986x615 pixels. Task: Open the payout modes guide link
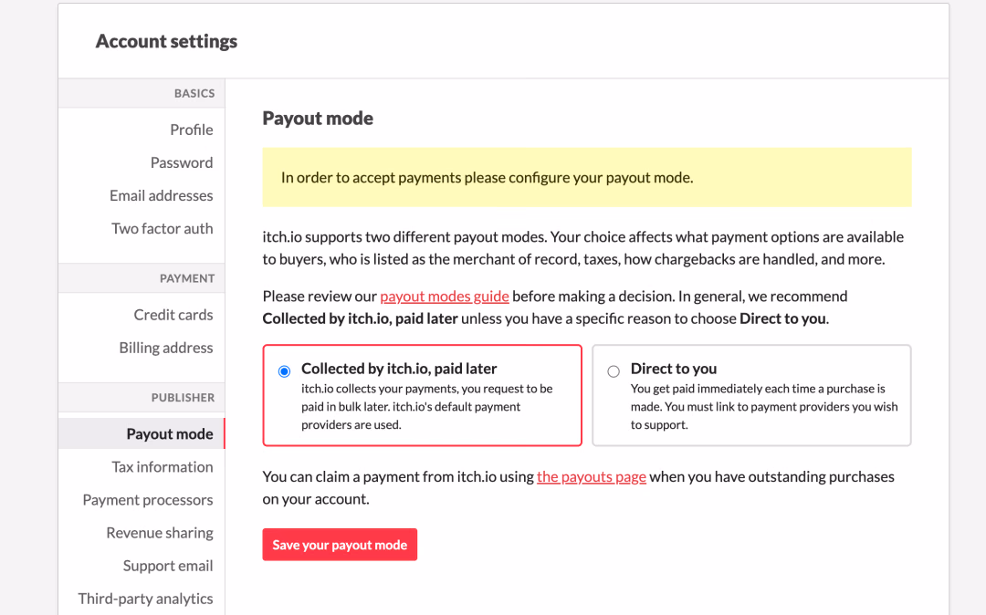[445, 296]
